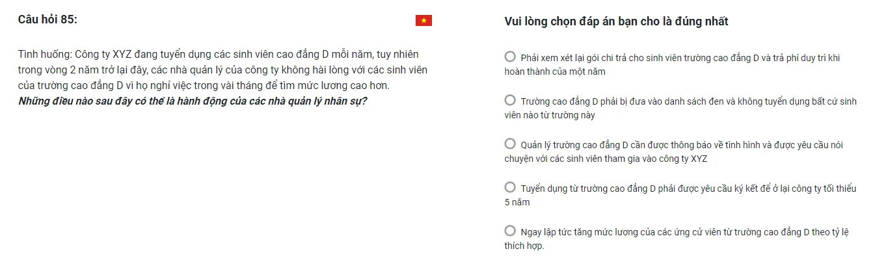This screenshot has height=273, width=873.
Task: Click the bold italic question 'Những điều nào sau đây'
Action: [193, 102]
